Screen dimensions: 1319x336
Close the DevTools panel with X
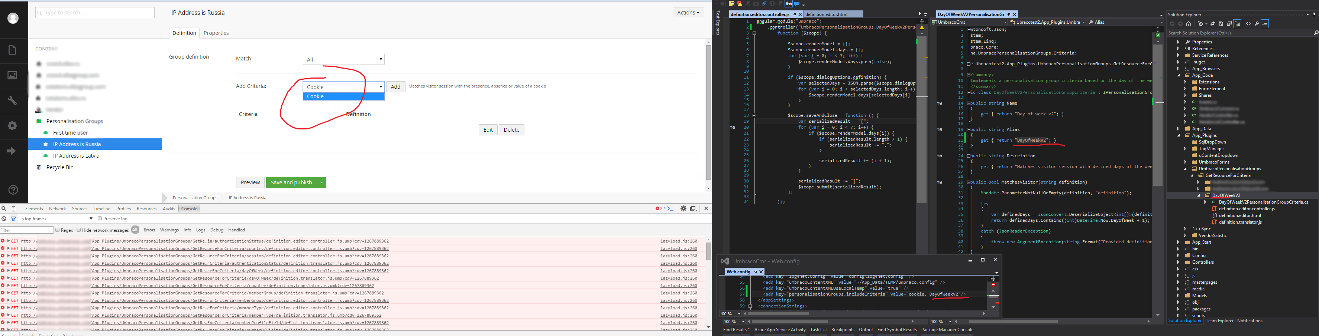(706, 209)
